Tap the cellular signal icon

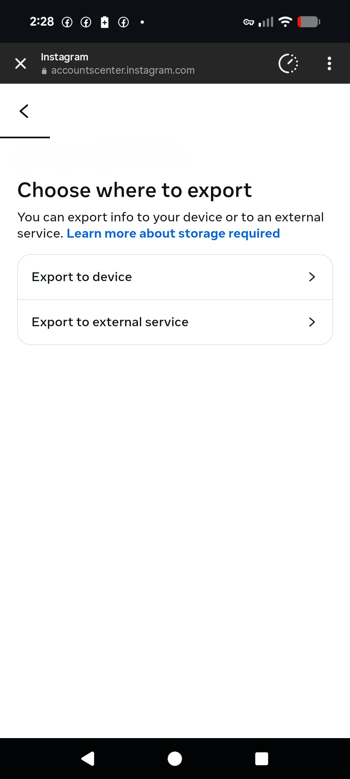coord(265,22)
